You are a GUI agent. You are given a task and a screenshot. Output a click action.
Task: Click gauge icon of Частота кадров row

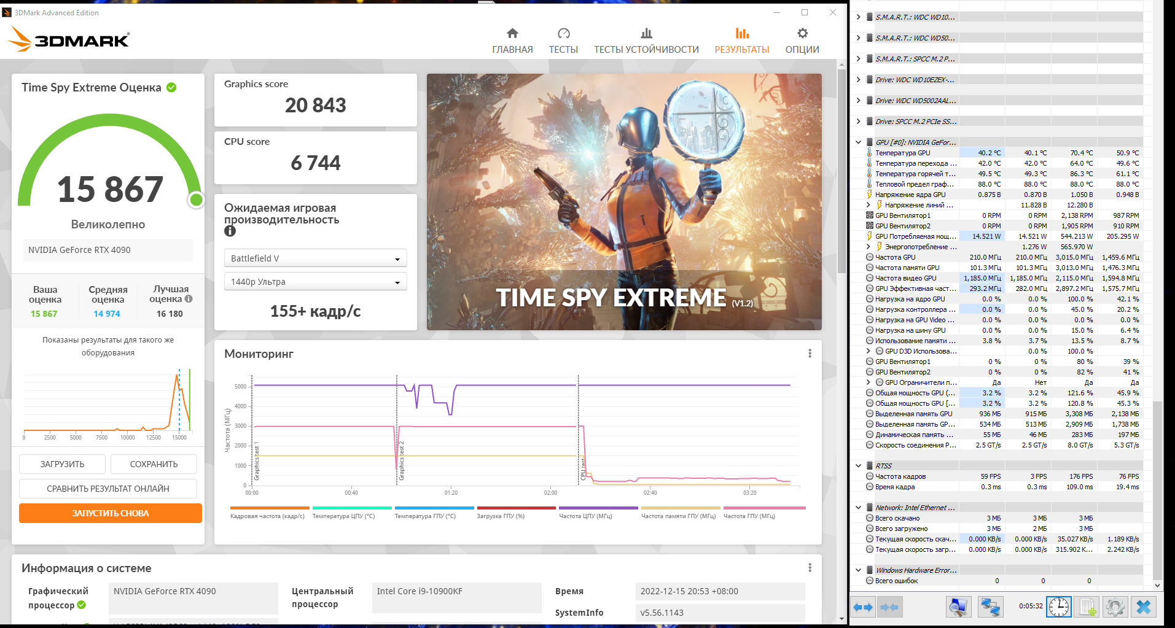(869, 476)
